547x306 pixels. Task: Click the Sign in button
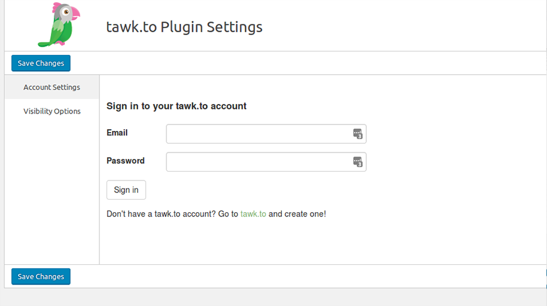point(126,190)
